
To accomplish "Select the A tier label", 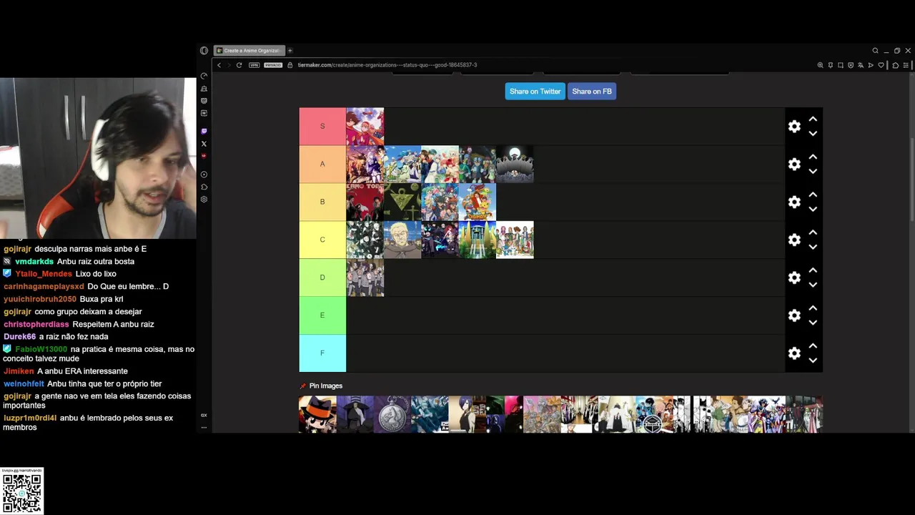I will coord(322,165).
